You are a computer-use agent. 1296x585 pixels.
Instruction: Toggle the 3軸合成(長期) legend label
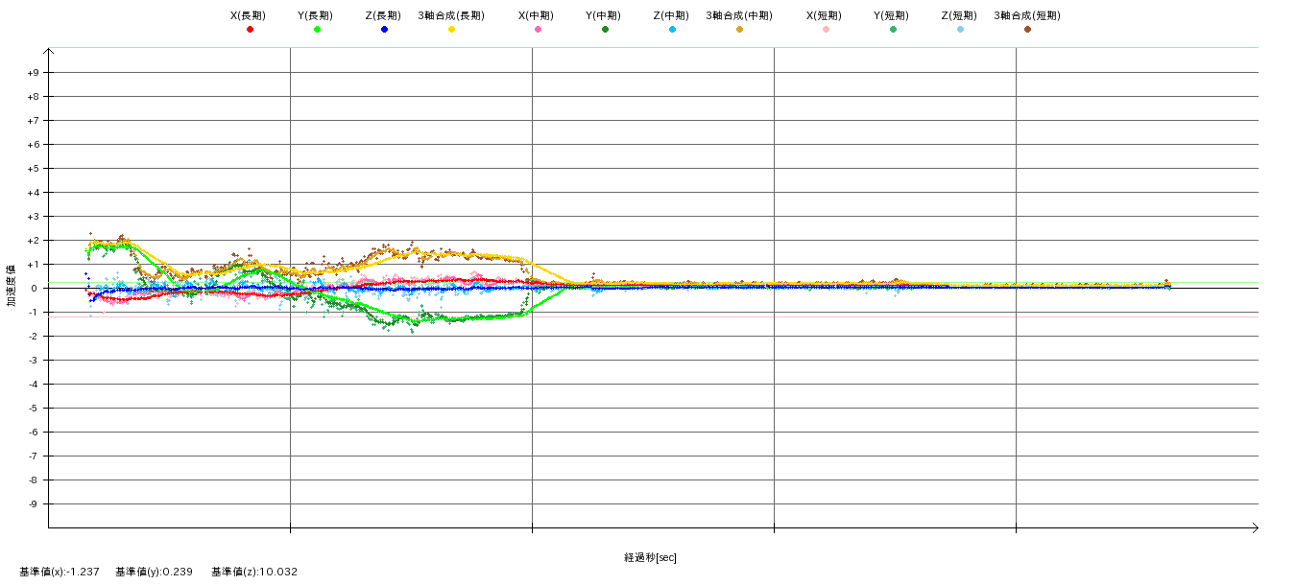450,16
